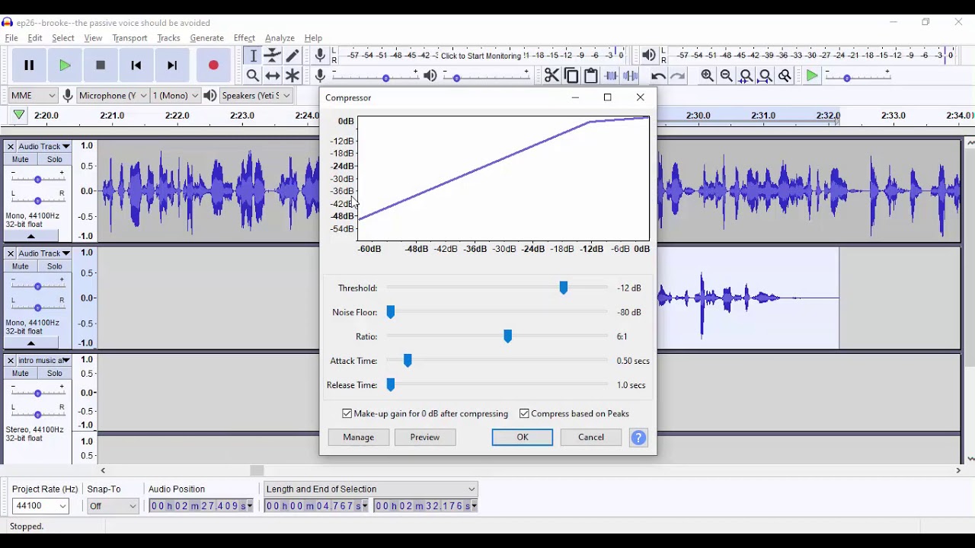The width and height of the screenshot is (975, 548).
Task: Click the Pause transport button
Action: click(x=29, y=65)
